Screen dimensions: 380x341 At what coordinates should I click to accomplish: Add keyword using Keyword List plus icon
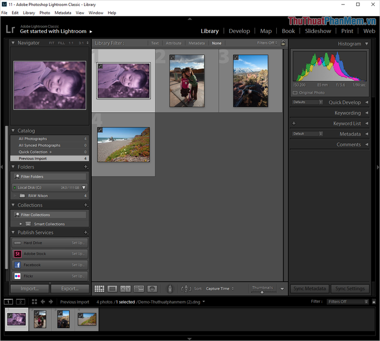pos(294,123)
